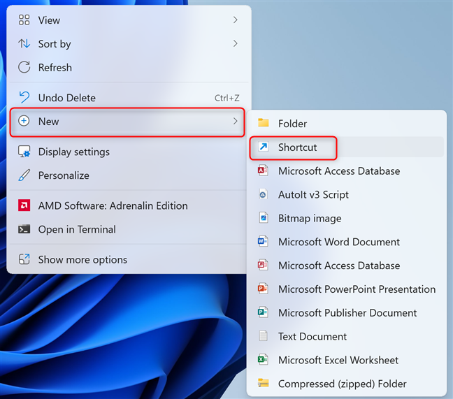Select the Undo Delete entry
The width and height of the screenshot is (453, 399).
(x=127, y=98)
